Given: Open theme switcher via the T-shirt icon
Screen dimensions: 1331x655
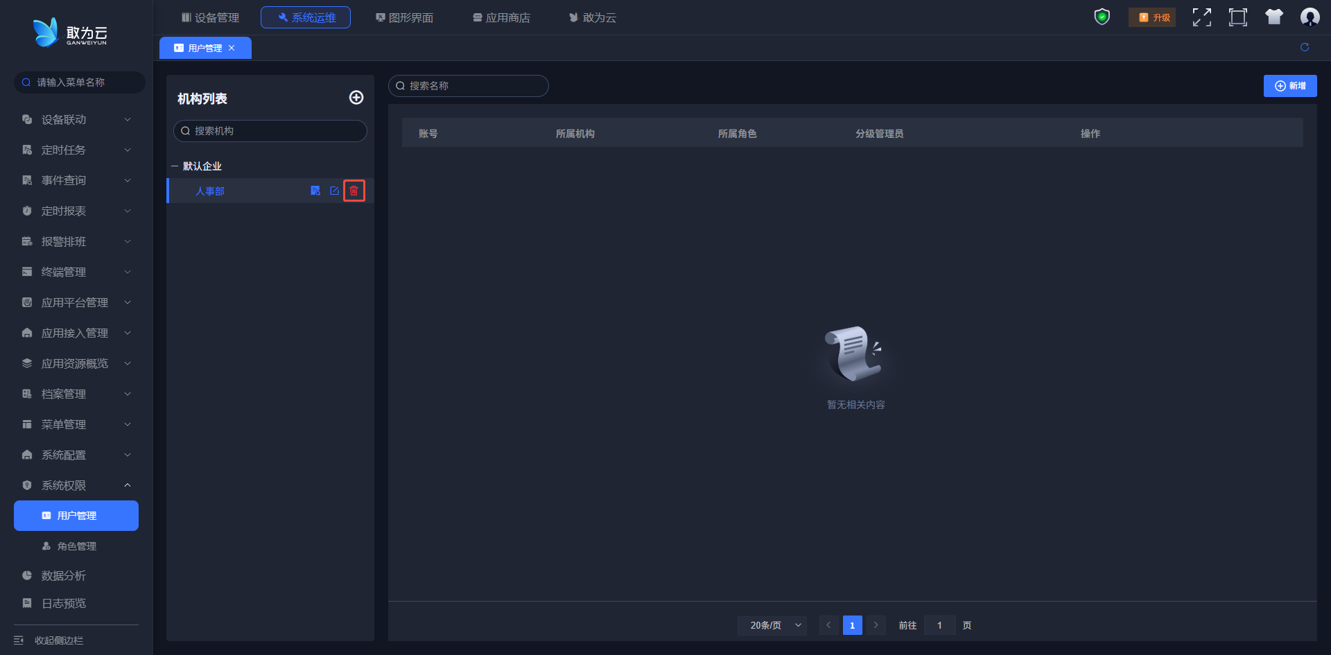Looking at the screenshot, I should (1274, 17).
